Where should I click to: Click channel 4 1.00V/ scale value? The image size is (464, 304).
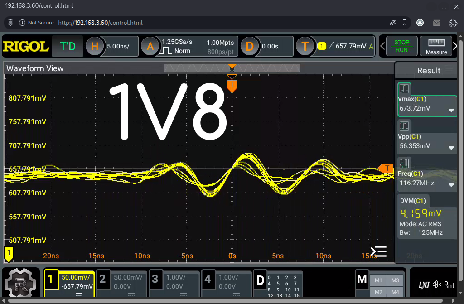[228, 277]
